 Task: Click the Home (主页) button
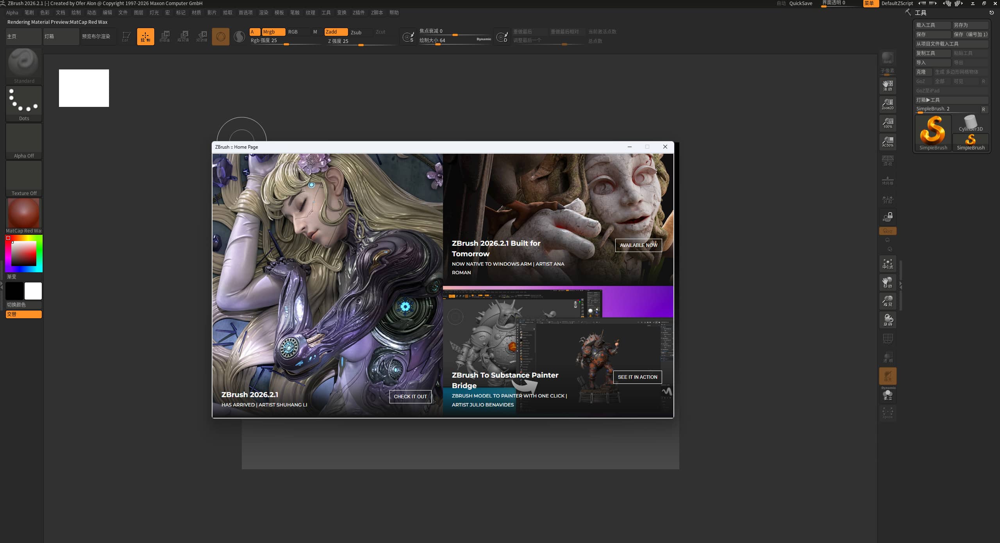tap(24, 37)
